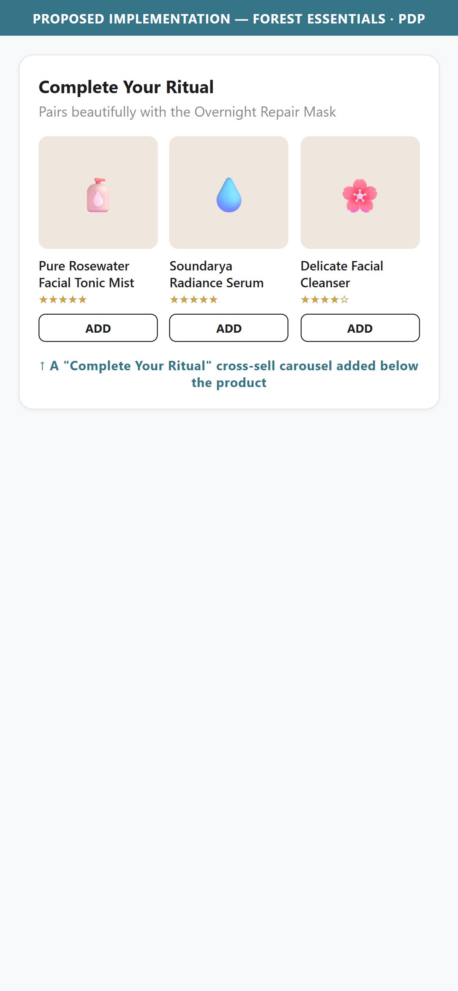Image resolution: width=458 pixels, height=991 pixels.
Task: Click the up arrow in the annotation caption
Action: point(42,366)
